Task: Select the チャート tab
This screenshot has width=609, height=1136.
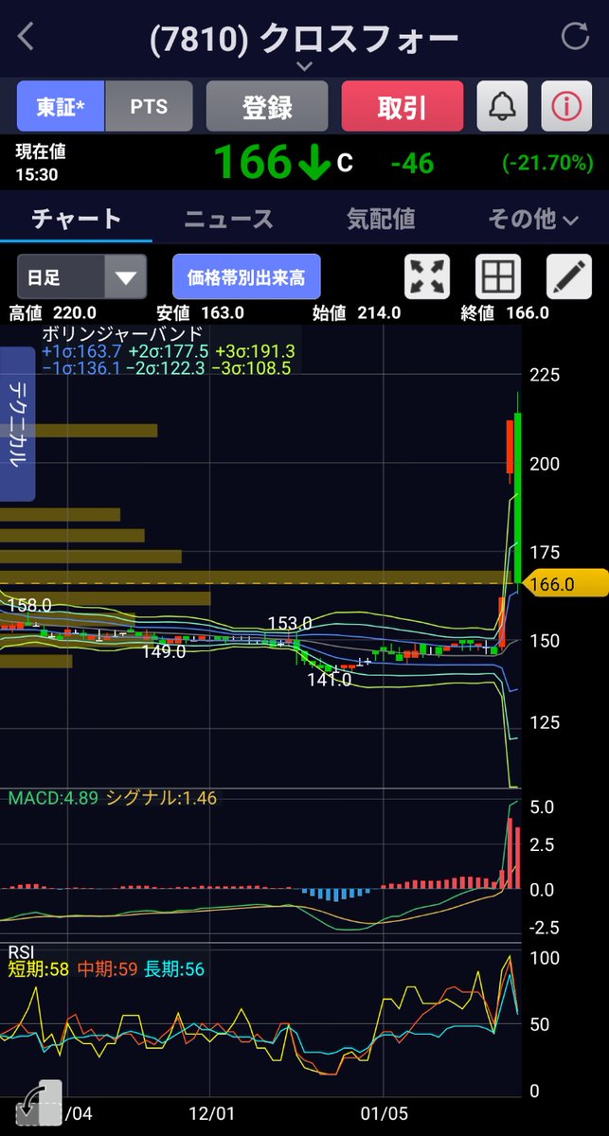Action: pos(77,220)
